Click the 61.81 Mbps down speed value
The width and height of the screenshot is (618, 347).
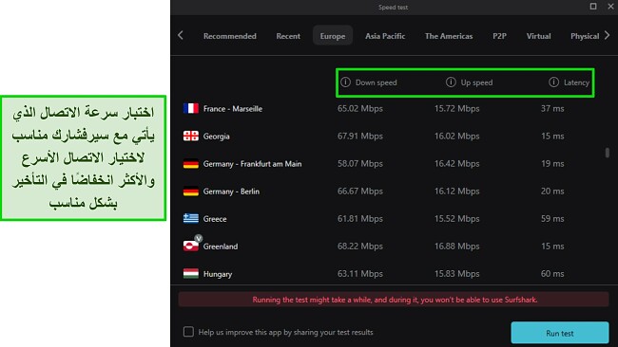[x=360, y=218]
